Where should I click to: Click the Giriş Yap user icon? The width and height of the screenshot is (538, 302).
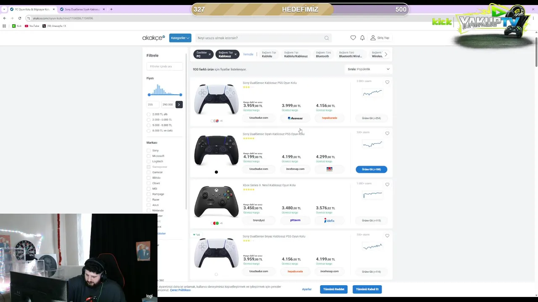click(373, 38)
